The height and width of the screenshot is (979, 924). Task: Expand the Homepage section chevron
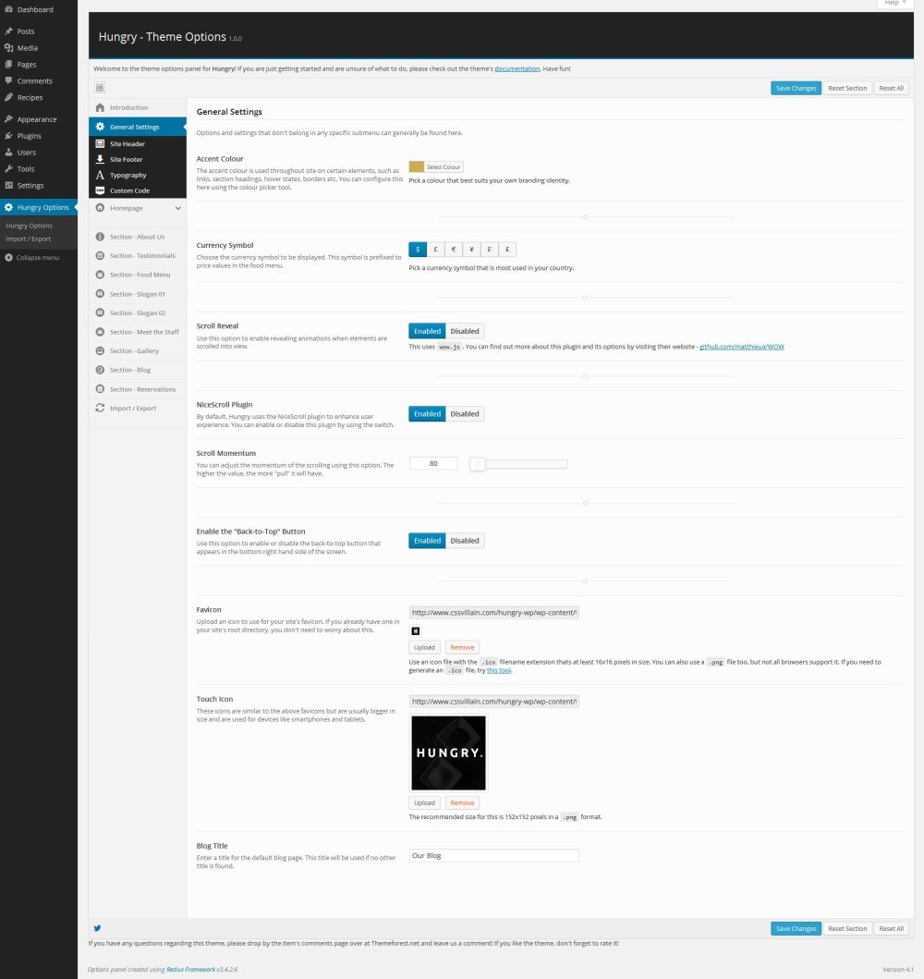pyautogui.click(x=177, y=209)
